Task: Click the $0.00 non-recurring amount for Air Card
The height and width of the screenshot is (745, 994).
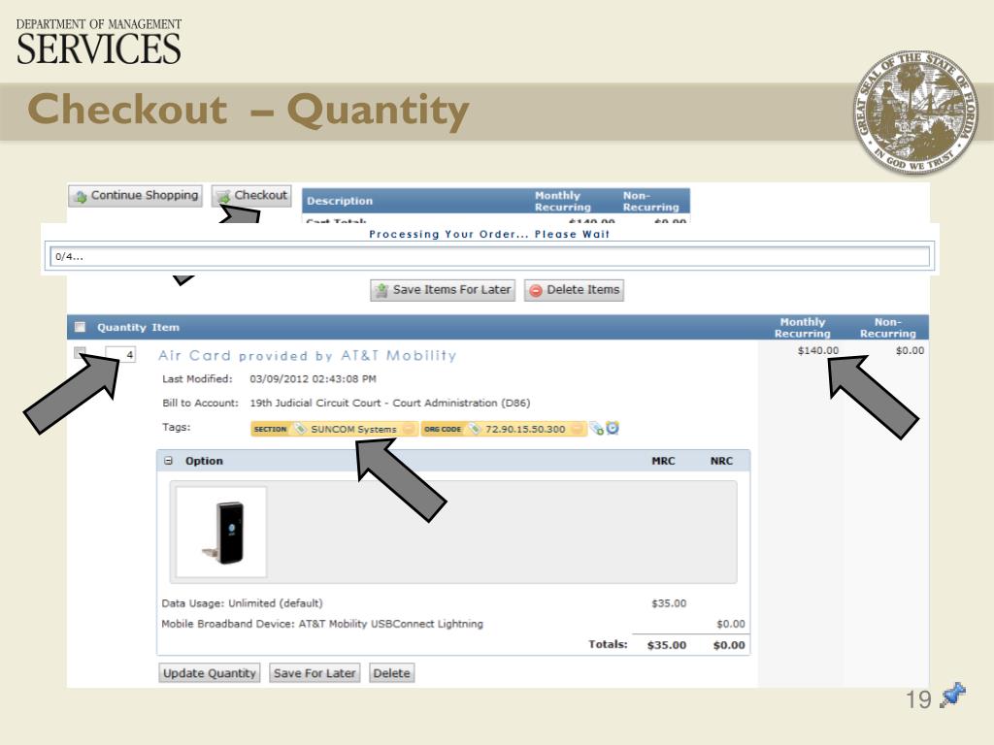Action: click(x=910, y=350)
